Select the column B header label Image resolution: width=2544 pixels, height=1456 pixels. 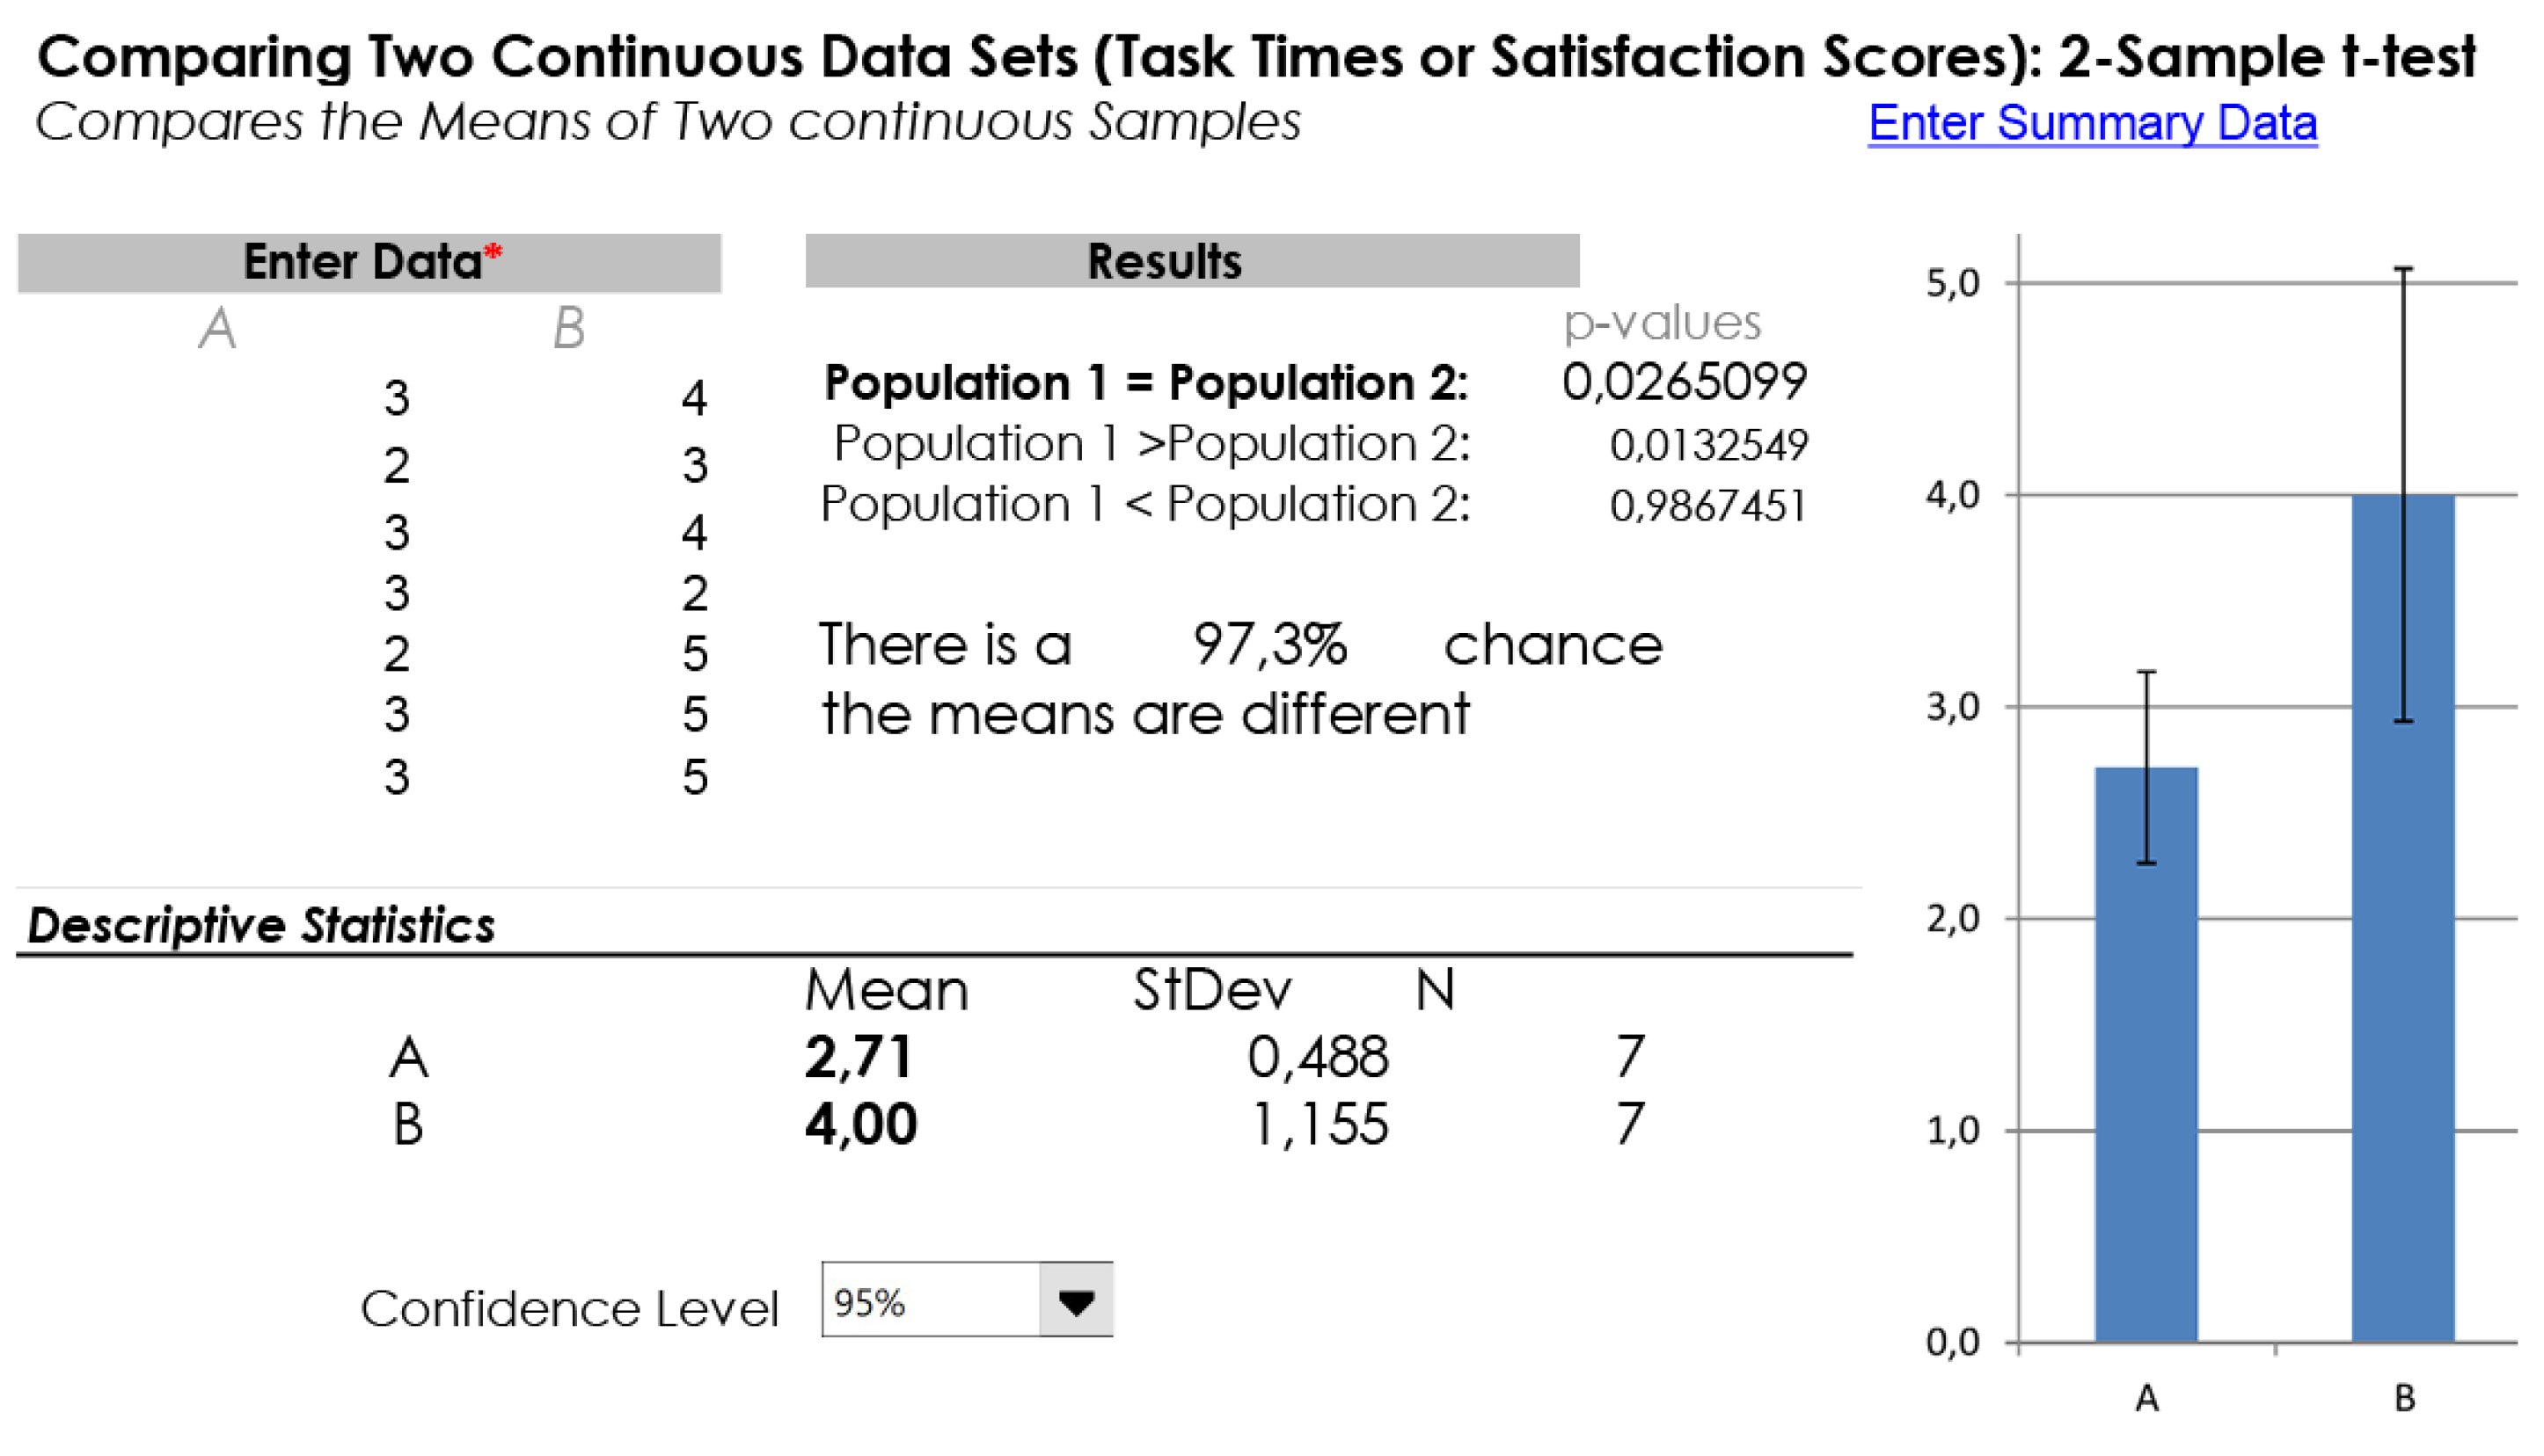pos(568,328)
